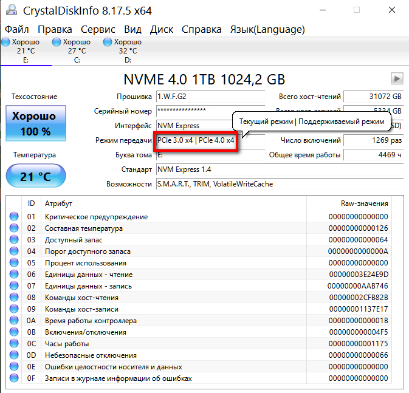Screen dimensions: 409x393
Task: Click status icon of Команды хост-чтения row
Action: pyautogui.click(x=14, y=297)
